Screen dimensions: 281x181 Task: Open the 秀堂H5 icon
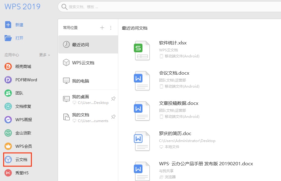click(x=8, y=173)
